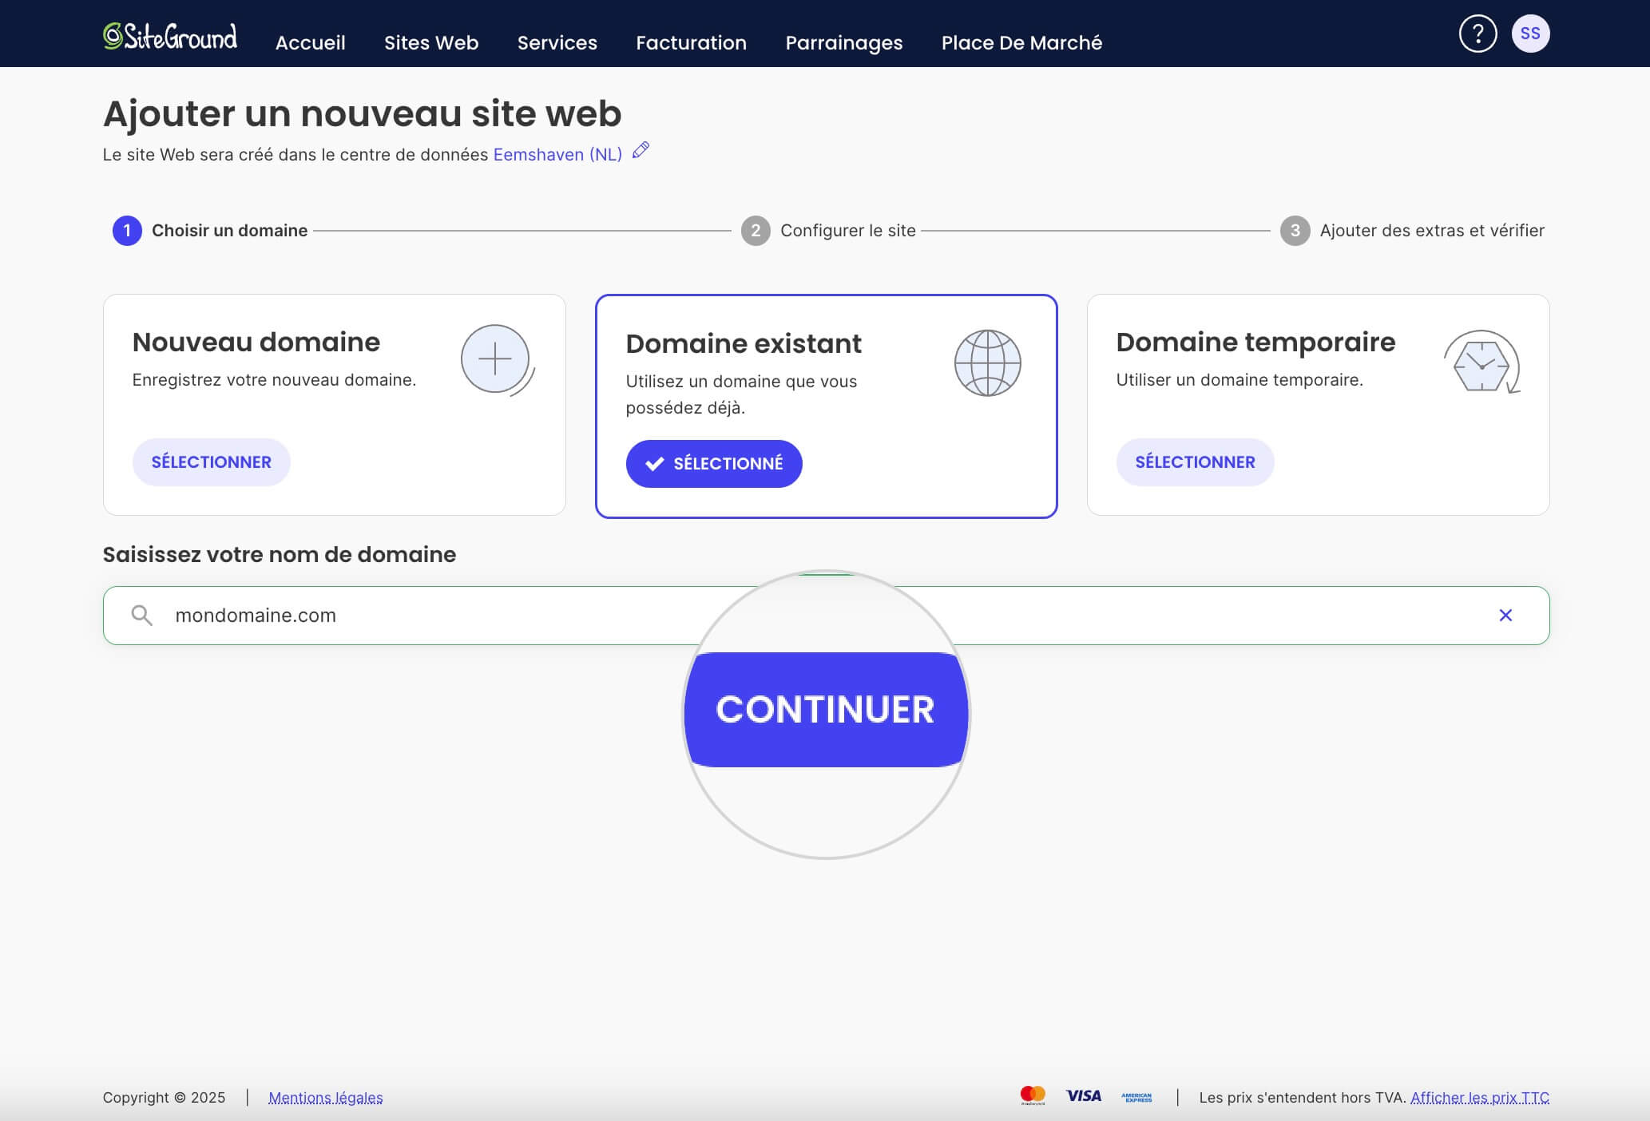Screen dimensions: 1650x1121
Task: Edit data center with pencil icon
Action: click(x=641, y=150)
